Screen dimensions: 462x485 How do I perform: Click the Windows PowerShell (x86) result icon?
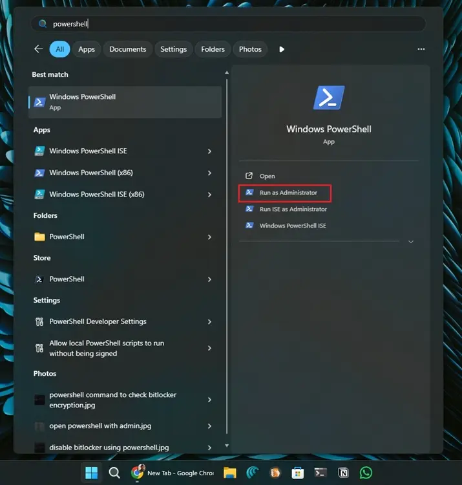tap(39, 173)
